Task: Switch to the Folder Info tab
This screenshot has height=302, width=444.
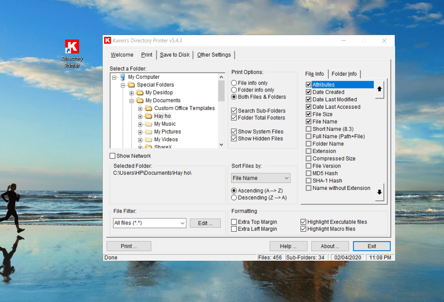Action: 344,74
